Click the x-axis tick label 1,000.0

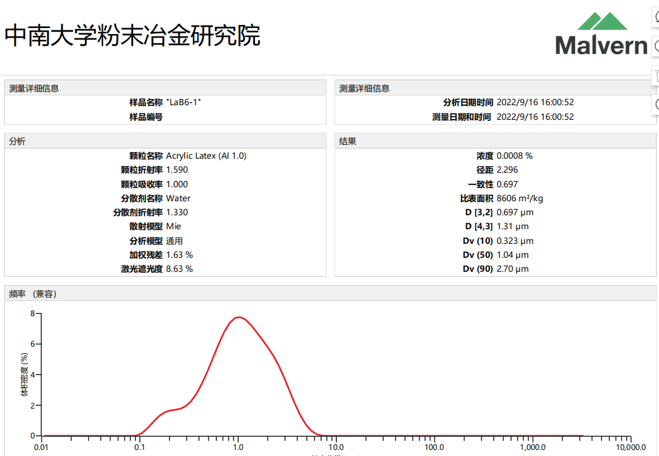[533, 447]
